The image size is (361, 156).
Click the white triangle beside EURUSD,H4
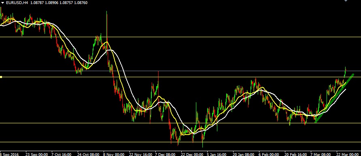[3, 3]
